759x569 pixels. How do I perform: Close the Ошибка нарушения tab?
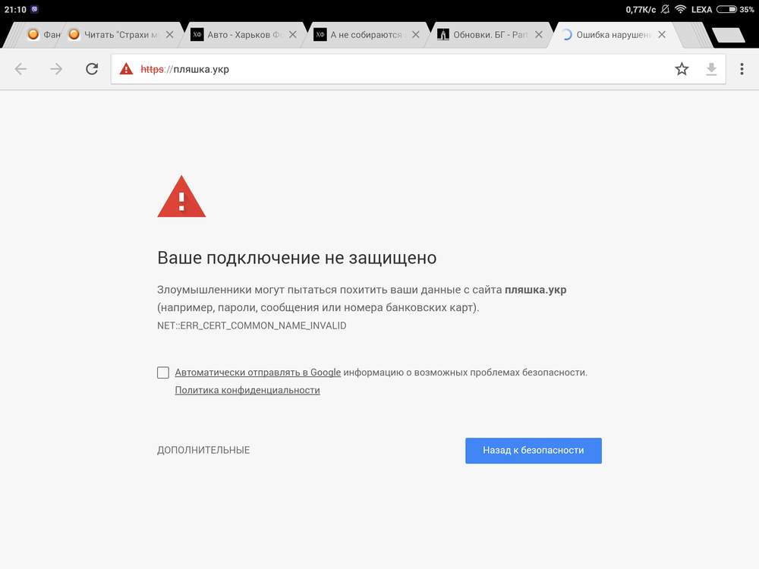662,35
